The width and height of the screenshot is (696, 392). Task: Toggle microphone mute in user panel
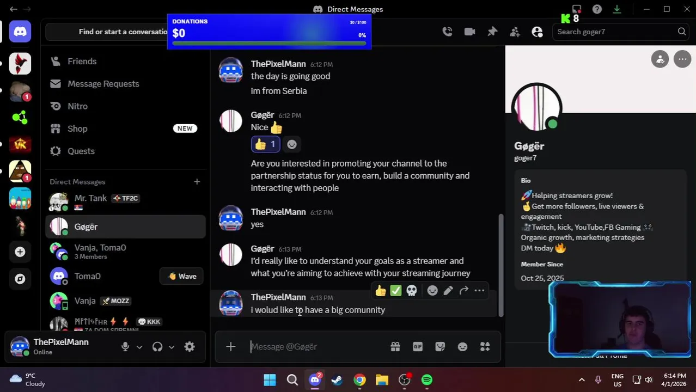coord(125,347)
